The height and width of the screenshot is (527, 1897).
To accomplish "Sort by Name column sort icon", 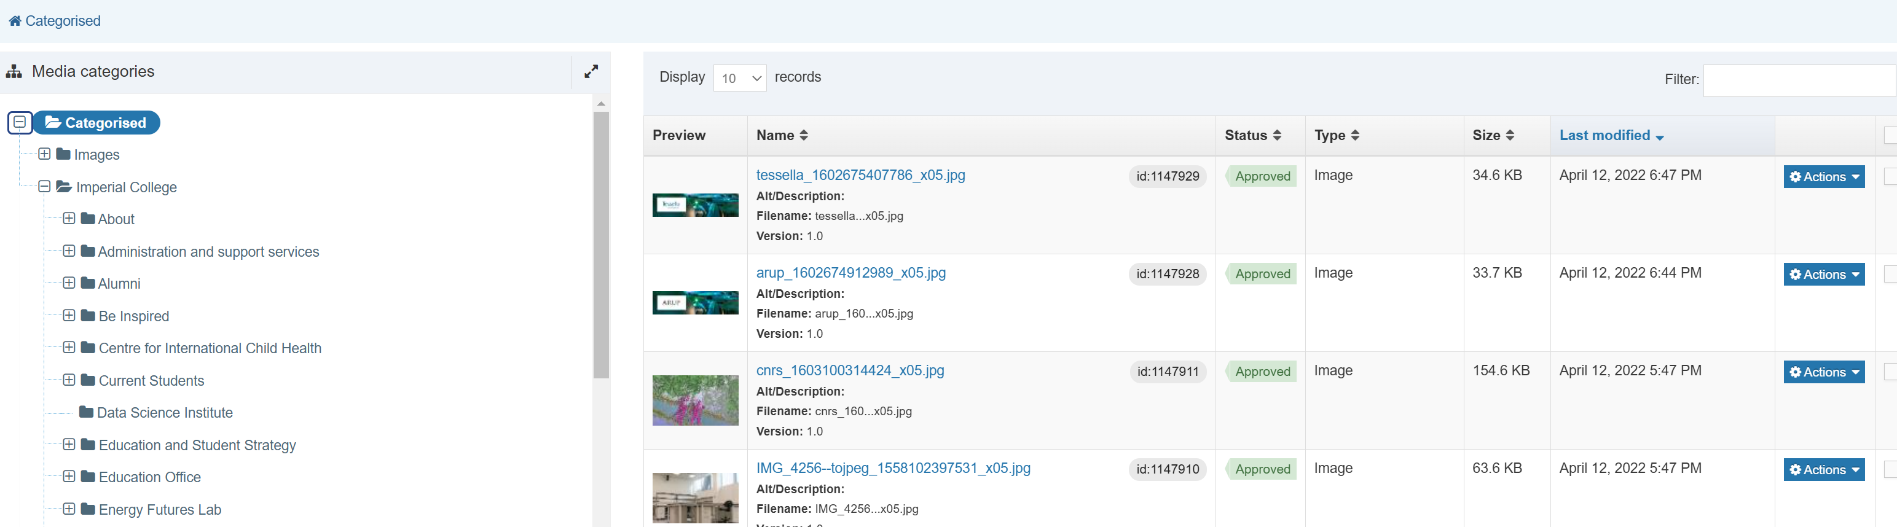I will coord(803,135).
